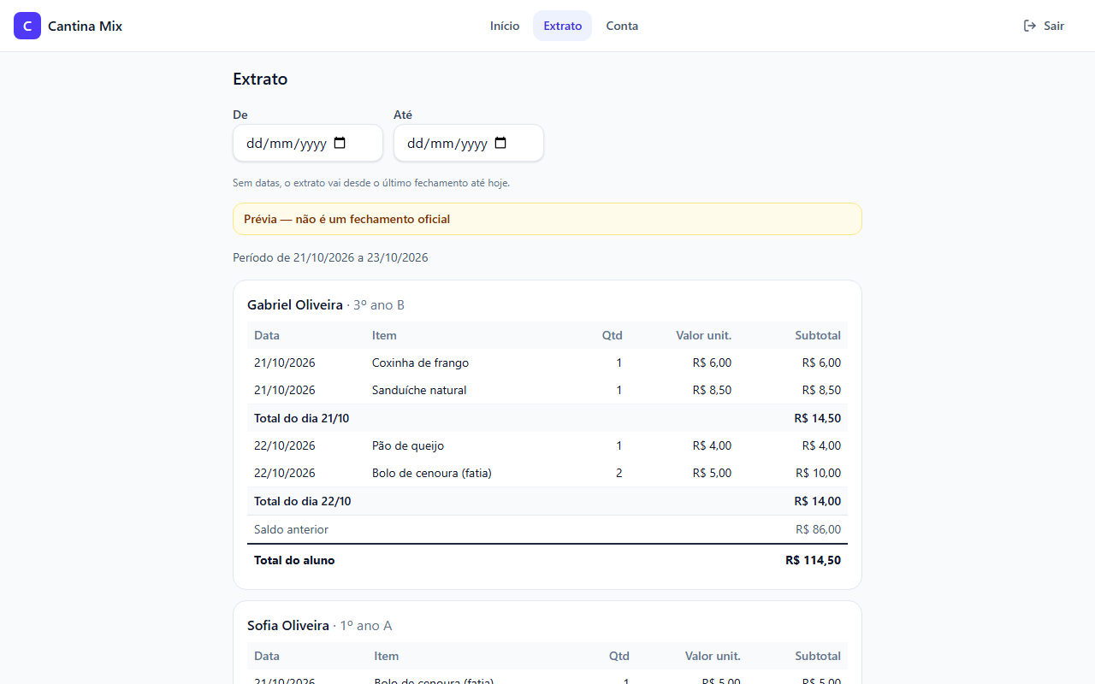Click the Total do dia 22/10 row label

[302, 501]
